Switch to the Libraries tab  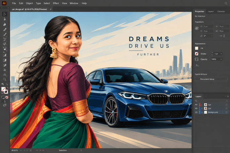[x=221, y=12]
